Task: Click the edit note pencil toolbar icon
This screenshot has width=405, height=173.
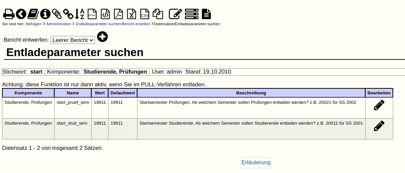Action: click(x=175, y=14)
